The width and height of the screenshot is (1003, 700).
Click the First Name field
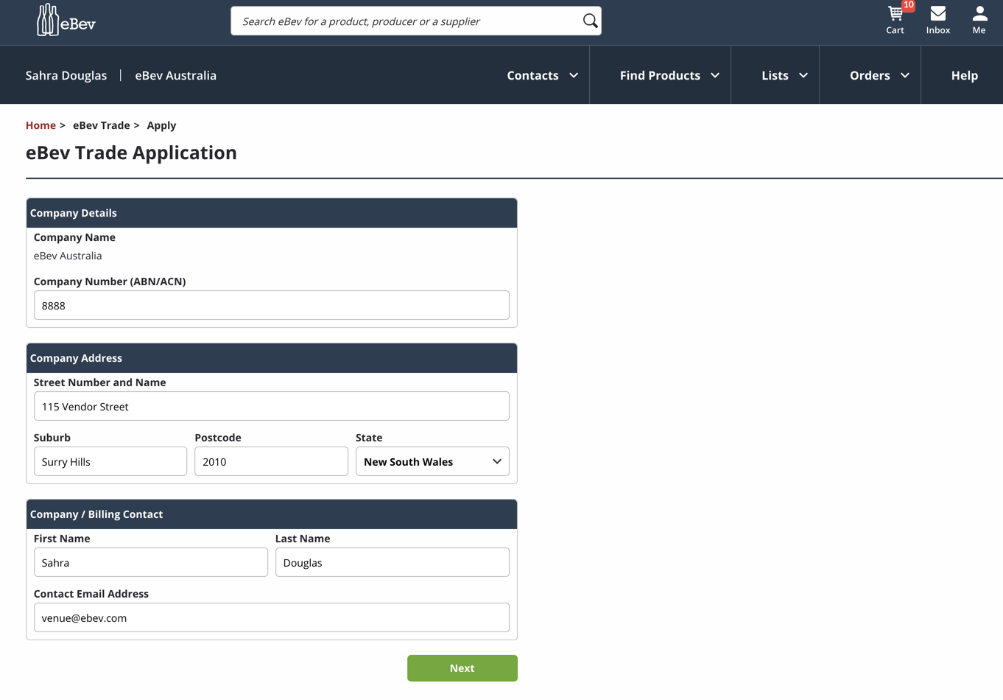[151, 562]
